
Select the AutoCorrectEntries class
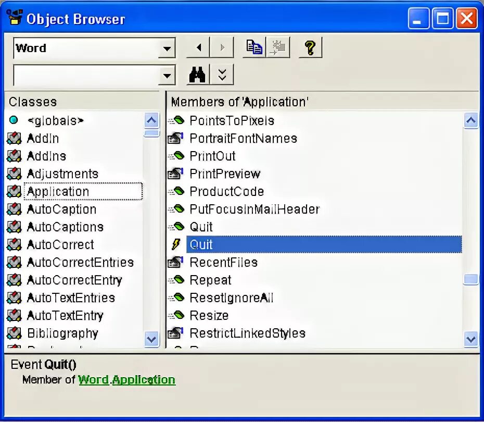coord(80,262)
